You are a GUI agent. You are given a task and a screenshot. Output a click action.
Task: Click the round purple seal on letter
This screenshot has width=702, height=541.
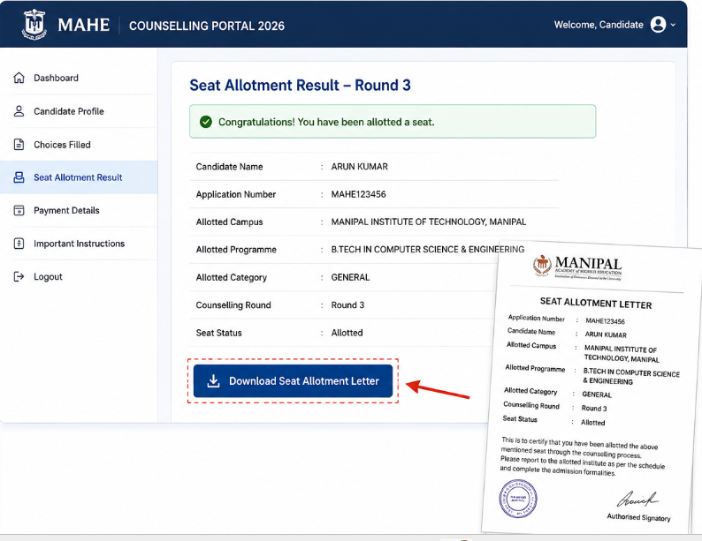(x=518, y=499)
